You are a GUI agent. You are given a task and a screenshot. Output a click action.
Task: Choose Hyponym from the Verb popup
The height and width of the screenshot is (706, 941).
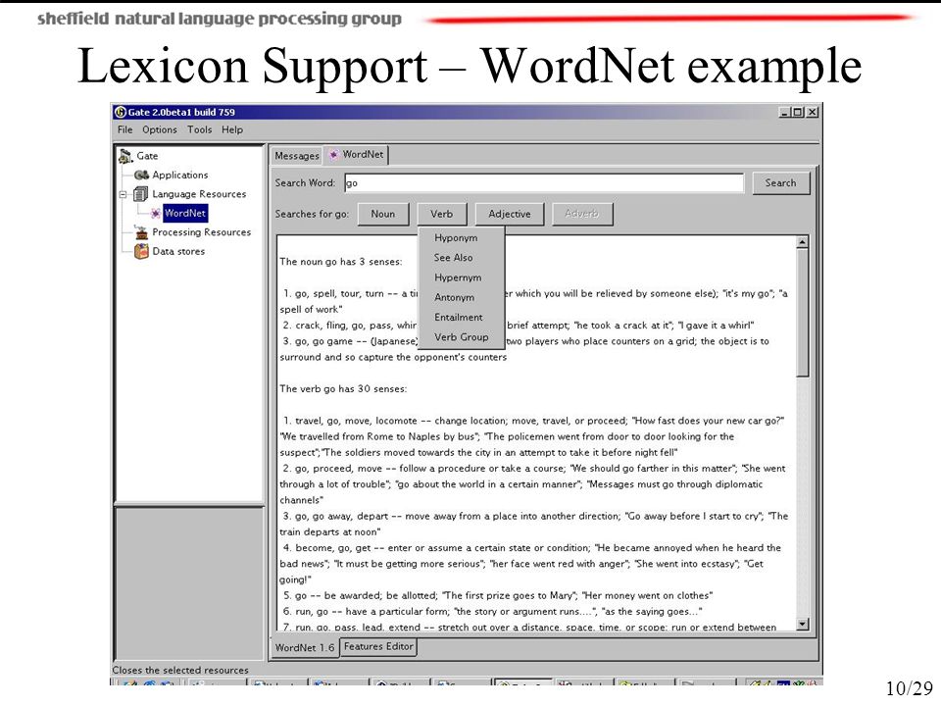(x=461, y=237)
